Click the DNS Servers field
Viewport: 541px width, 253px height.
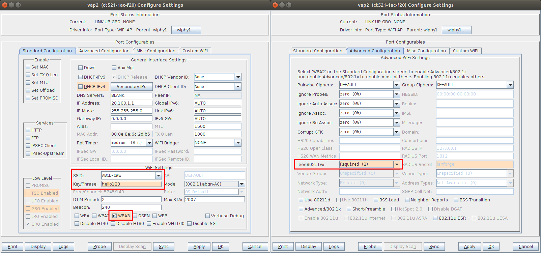[132, 95]
